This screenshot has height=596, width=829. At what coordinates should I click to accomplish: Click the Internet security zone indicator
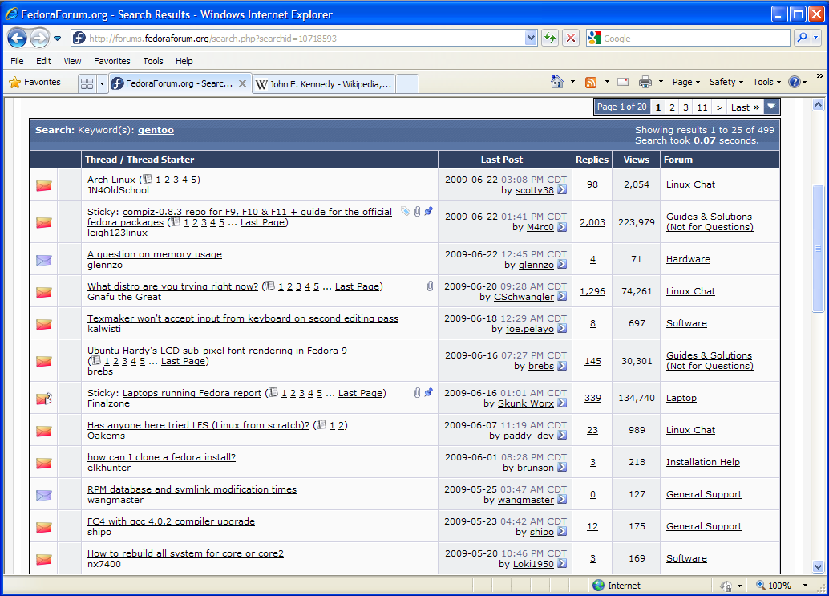[x=617, y=586]
